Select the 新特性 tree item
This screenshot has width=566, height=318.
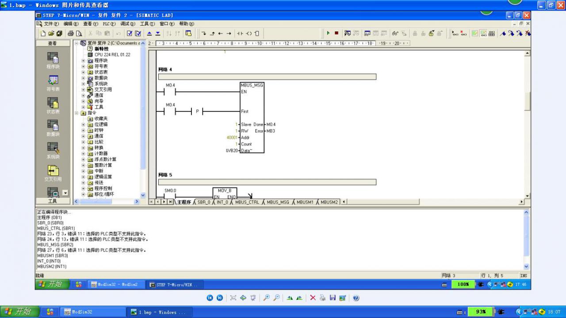[101, 49]
